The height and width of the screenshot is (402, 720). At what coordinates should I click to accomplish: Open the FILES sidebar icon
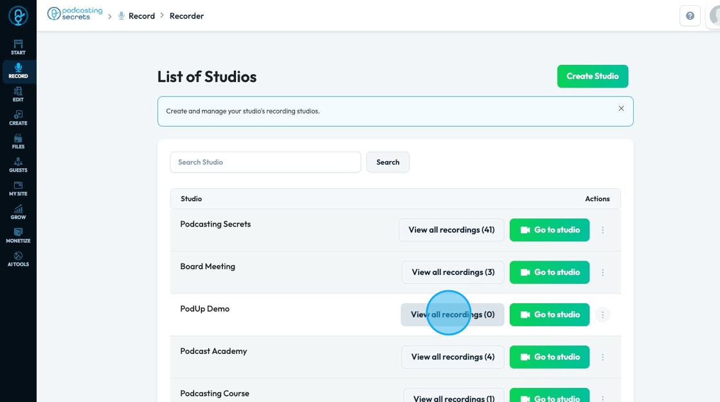[x=18, y=141]
